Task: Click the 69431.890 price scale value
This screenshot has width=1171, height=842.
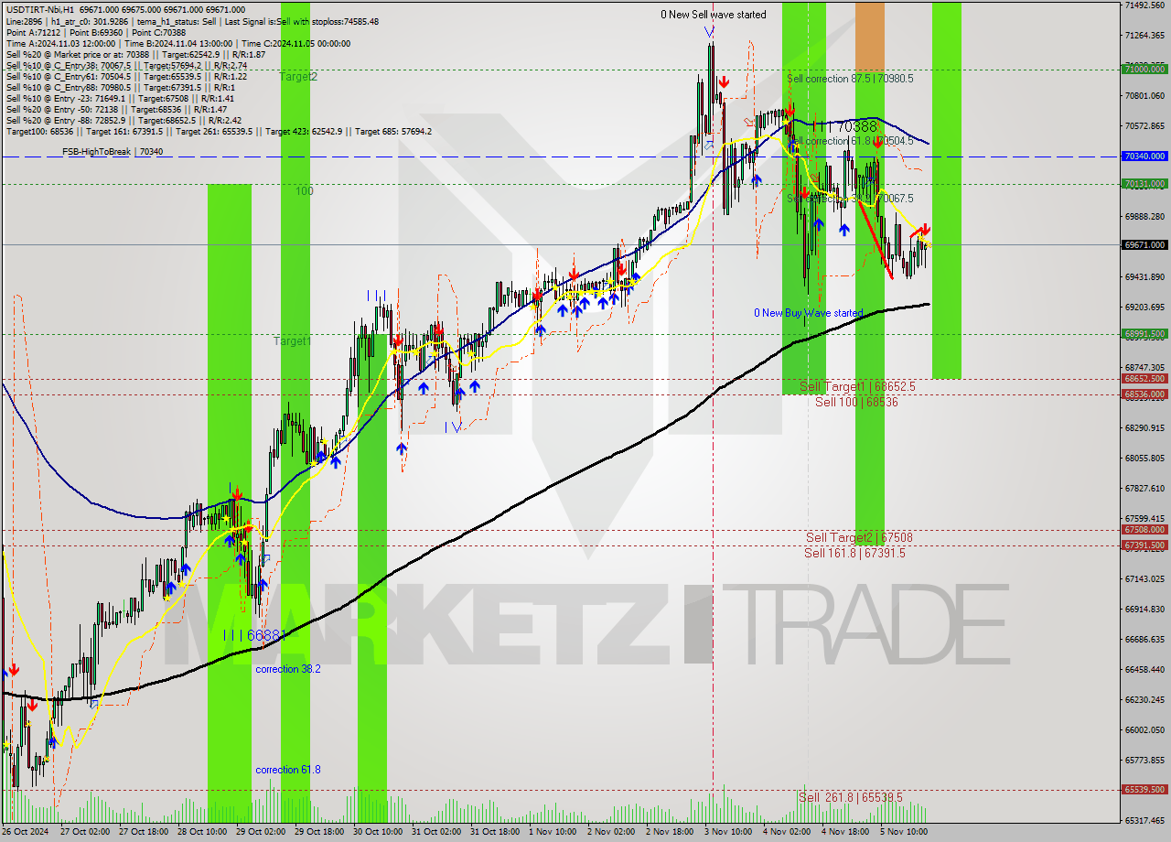Action: coord(1144,277)
